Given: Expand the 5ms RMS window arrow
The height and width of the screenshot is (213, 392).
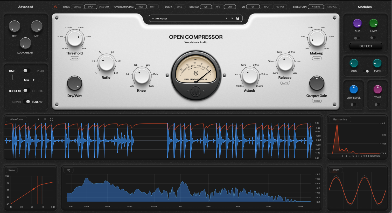Looking at the screenshot, I should (x=34, y=80).
